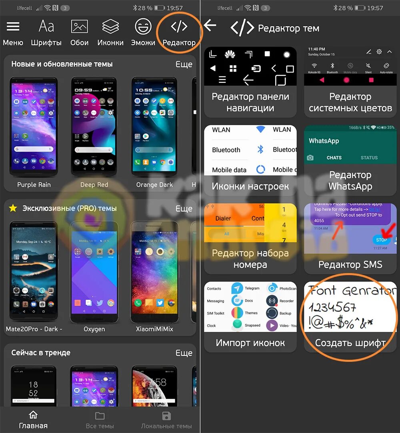Open the Orange Dark theme thumbnail
Viewport: 400px width, 433px height.
pos(154,127)
